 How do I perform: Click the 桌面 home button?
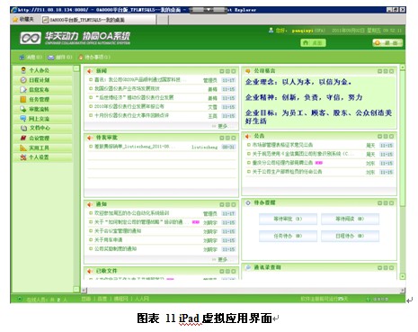tap(313, 43)
